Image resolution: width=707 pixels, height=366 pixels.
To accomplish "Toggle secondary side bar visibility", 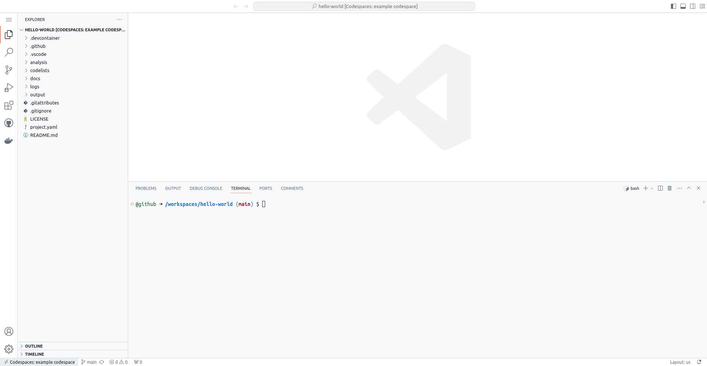I will [693, 6].
